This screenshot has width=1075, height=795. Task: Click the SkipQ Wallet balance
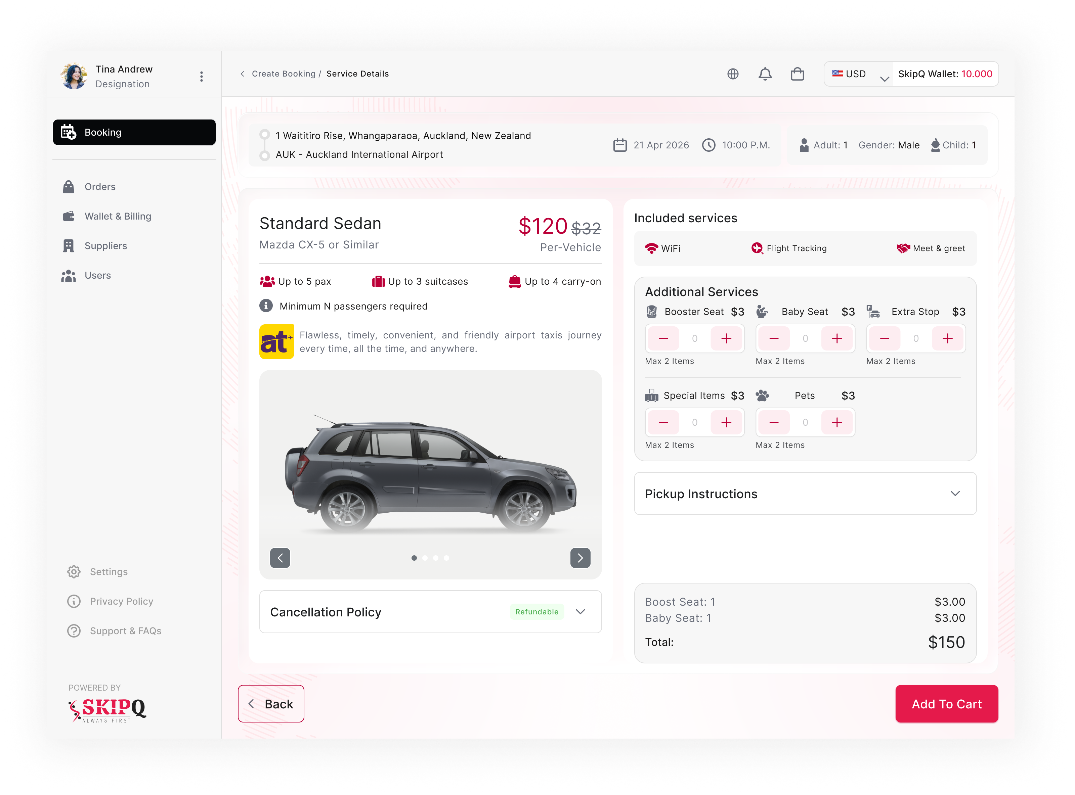click(945, 74)
